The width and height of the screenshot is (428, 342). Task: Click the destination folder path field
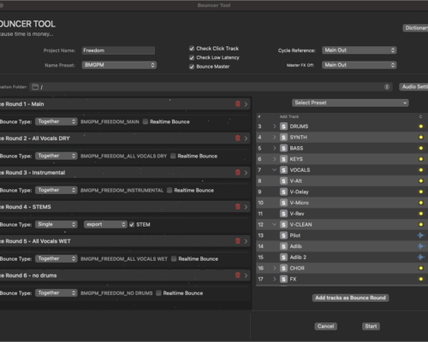(x=211, y=87)
